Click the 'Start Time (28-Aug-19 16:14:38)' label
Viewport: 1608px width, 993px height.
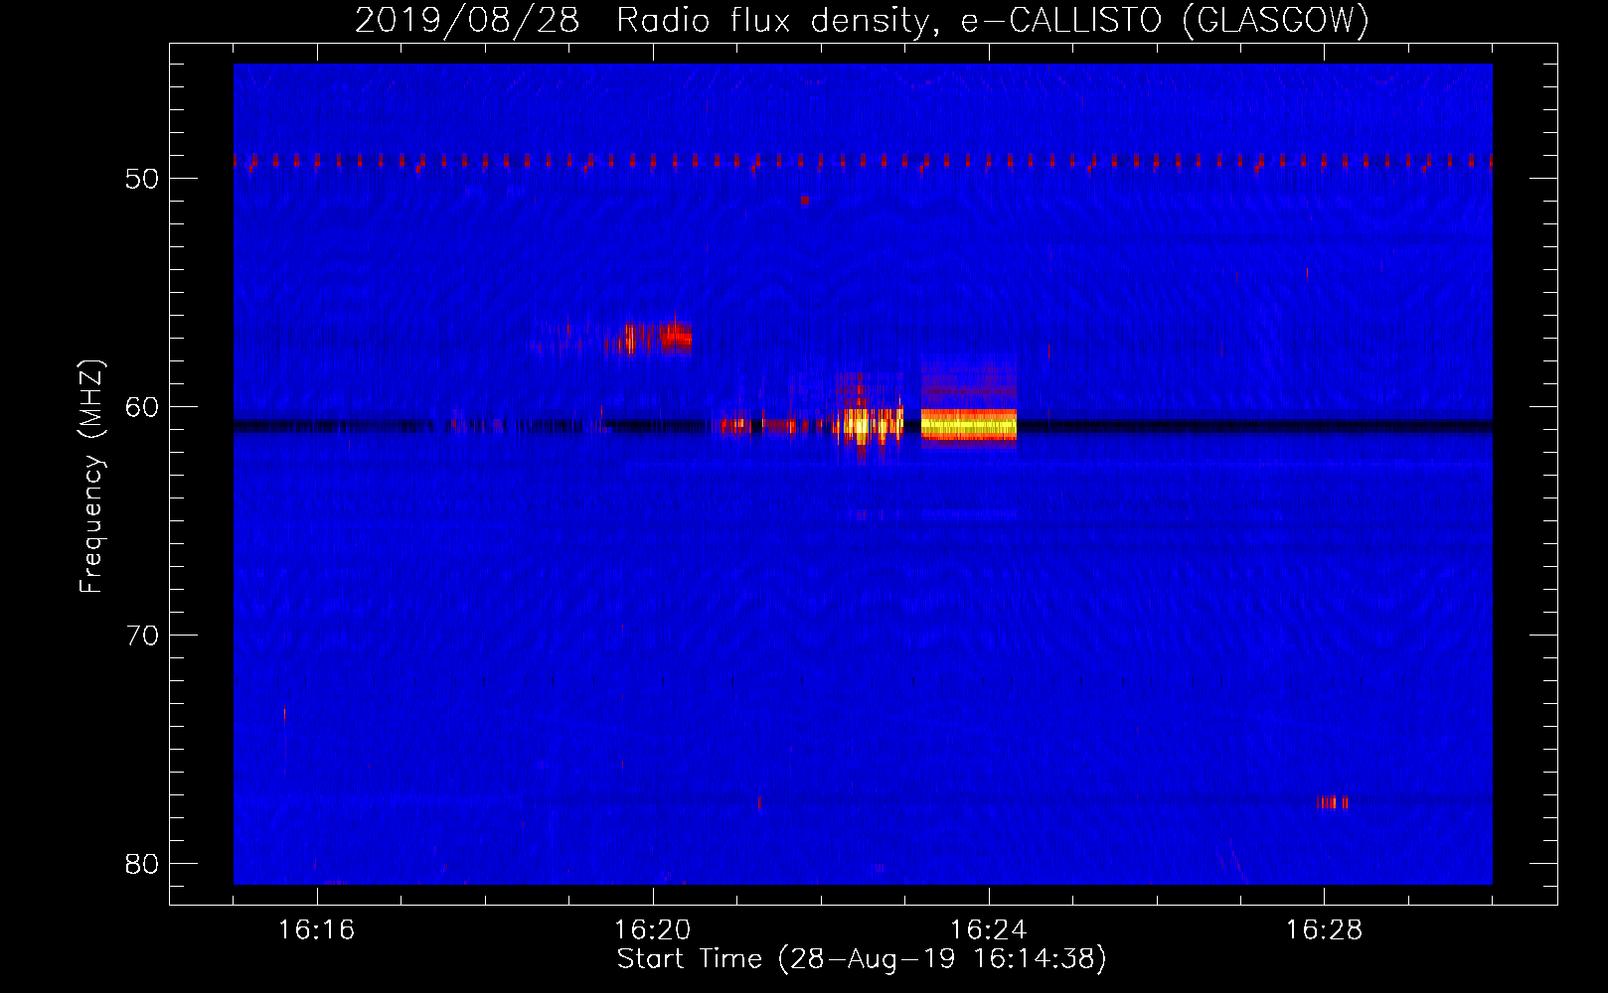pyautogui.click(x=862, y=959)
